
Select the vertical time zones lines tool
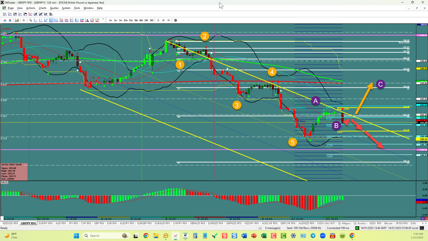click(x=77, y=20)
